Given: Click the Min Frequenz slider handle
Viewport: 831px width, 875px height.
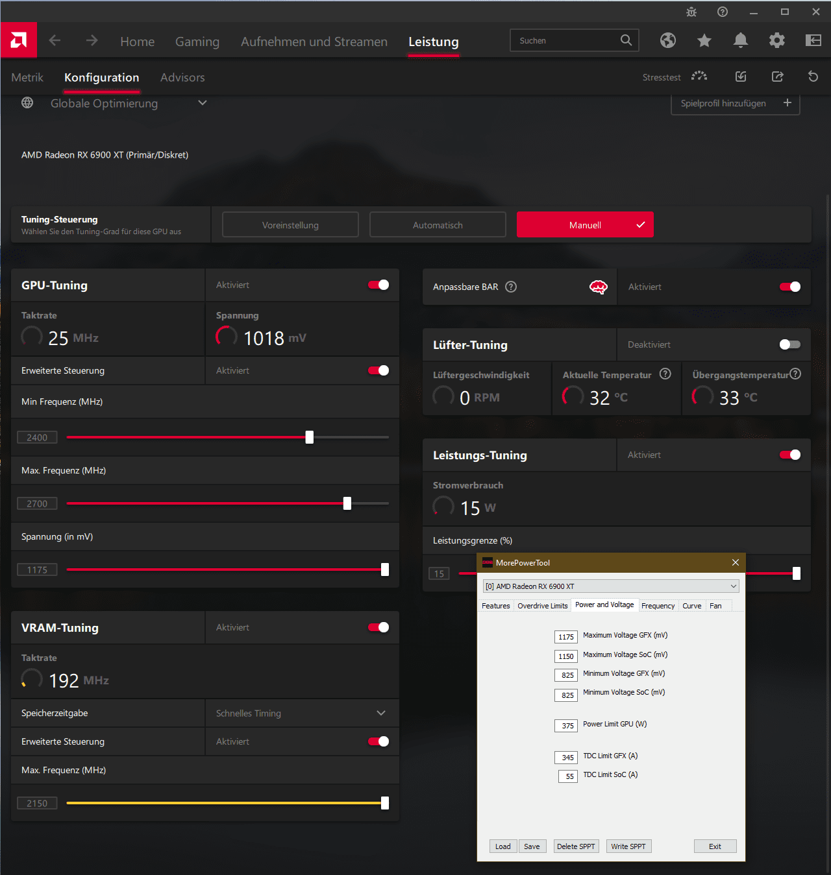Looking at the screenshot, I should point(310,437).
